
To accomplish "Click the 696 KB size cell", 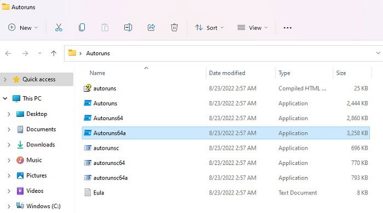I will coord(359,148).
